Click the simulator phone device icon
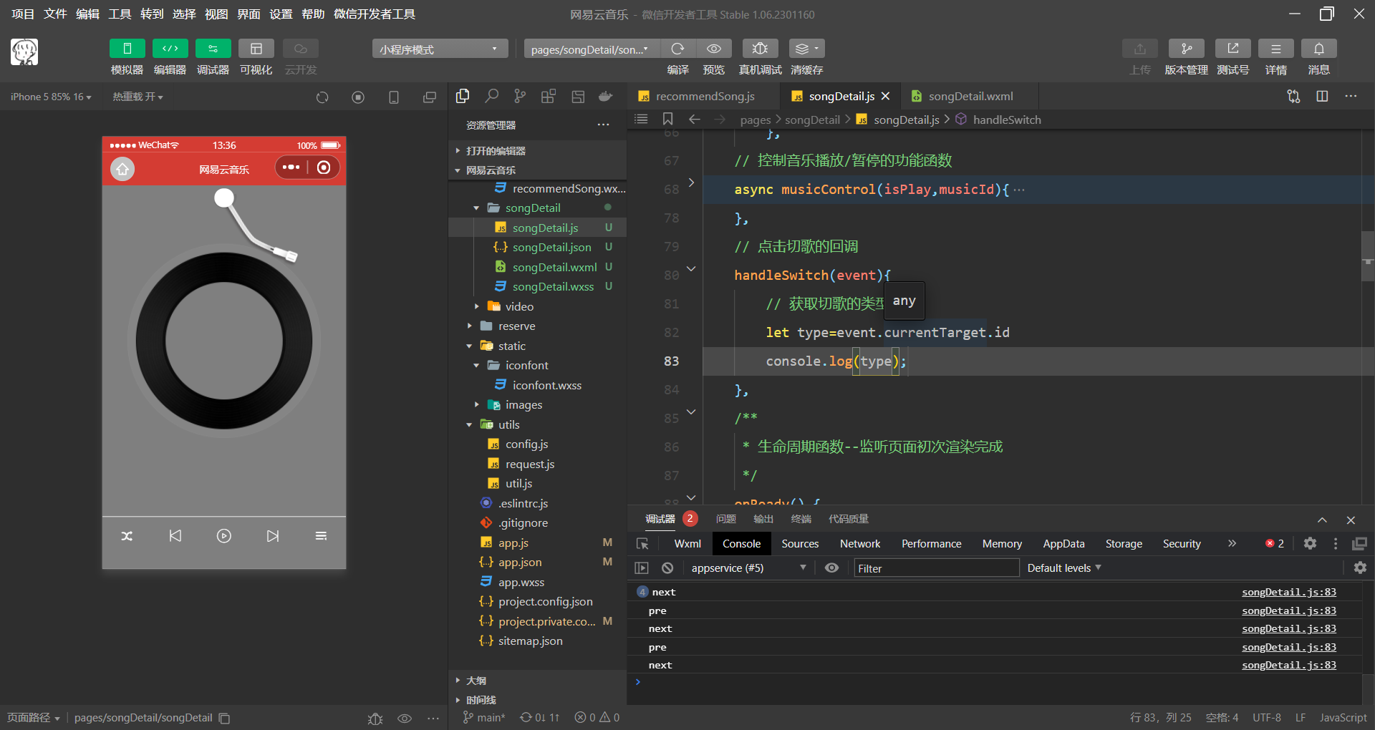The height and width of the screenshot is (730, 1375). tap(394, 97)
